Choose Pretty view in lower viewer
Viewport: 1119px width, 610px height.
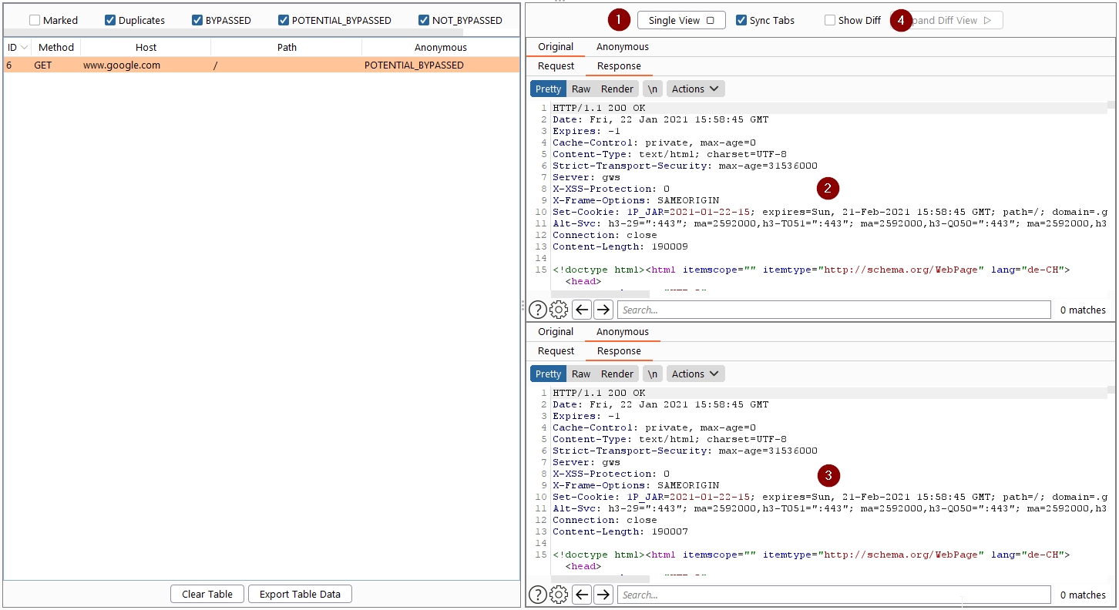point(548,374)
